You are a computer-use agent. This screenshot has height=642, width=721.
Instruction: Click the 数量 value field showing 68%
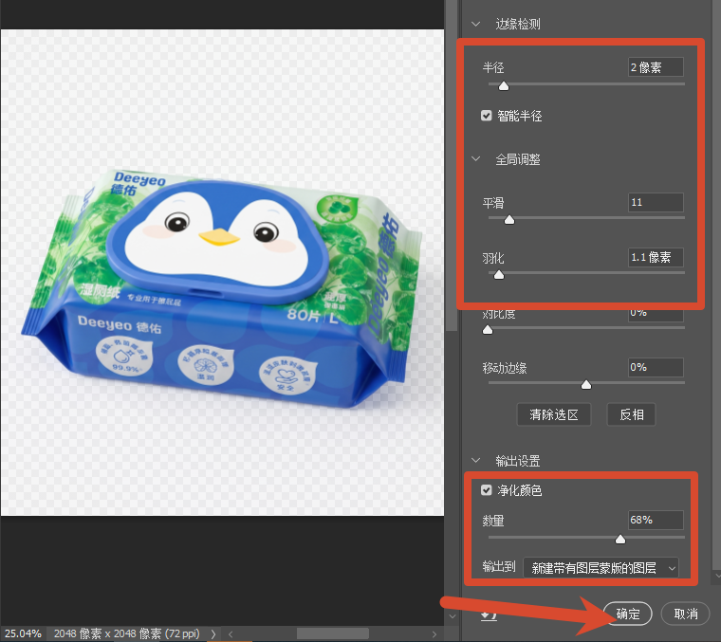(x=656, y=520)
